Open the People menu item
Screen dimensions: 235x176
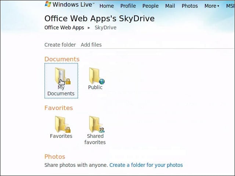coord(150,6)
